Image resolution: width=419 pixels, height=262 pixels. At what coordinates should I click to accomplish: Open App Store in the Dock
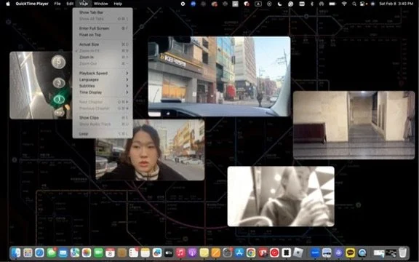[239, 253]
